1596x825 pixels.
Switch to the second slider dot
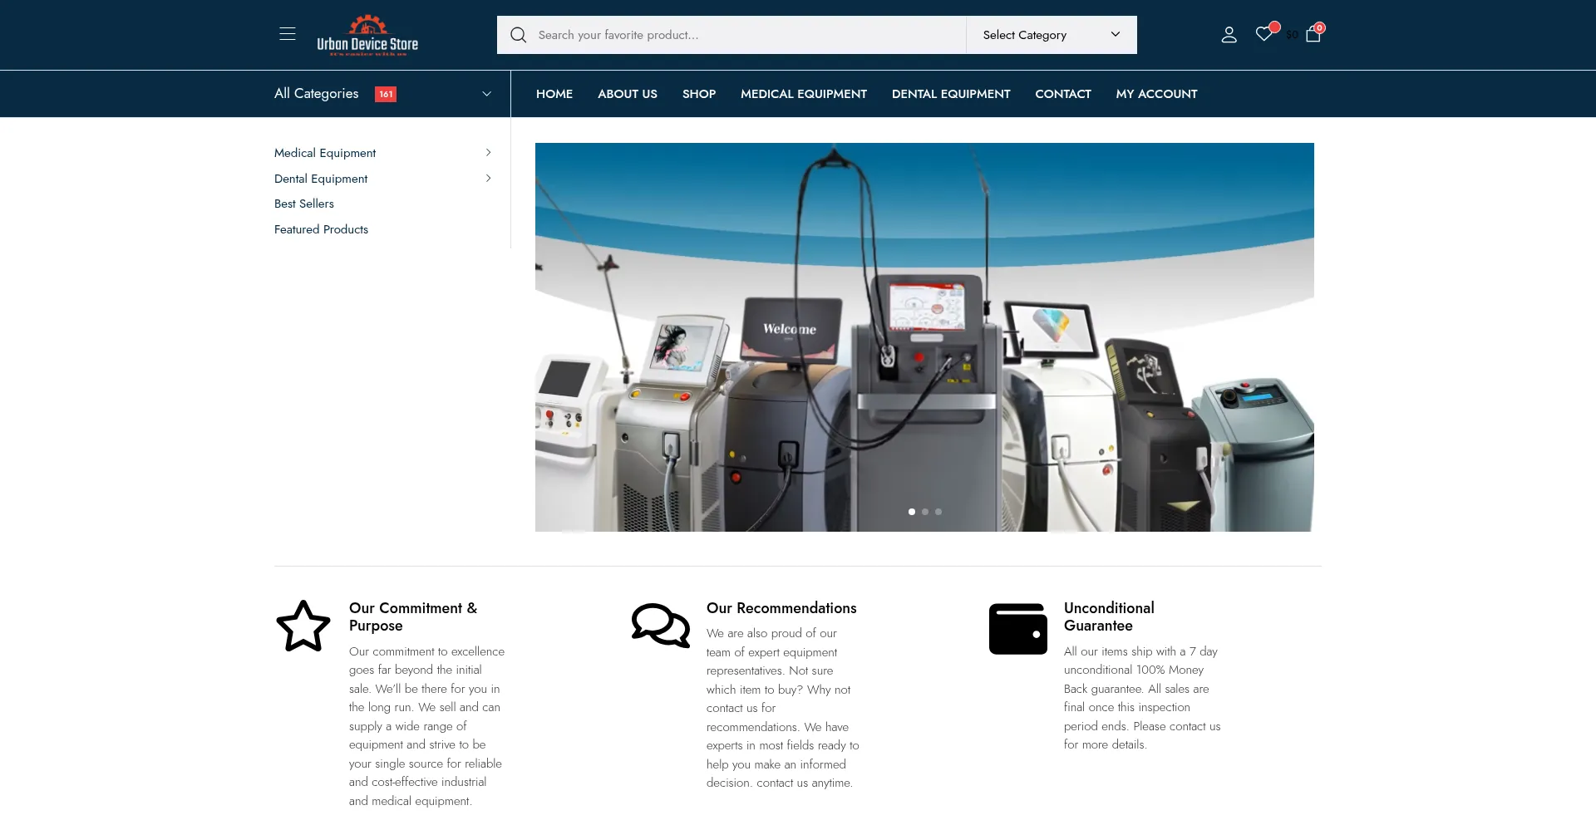pyautogui.click(x=925, y=512)
